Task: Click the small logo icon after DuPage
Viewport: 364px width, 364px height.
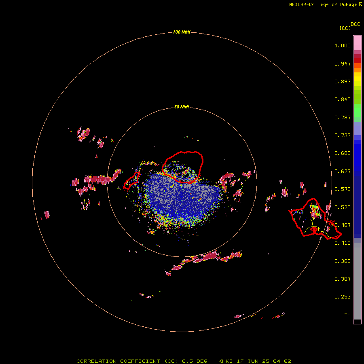Action: [360, 4]
